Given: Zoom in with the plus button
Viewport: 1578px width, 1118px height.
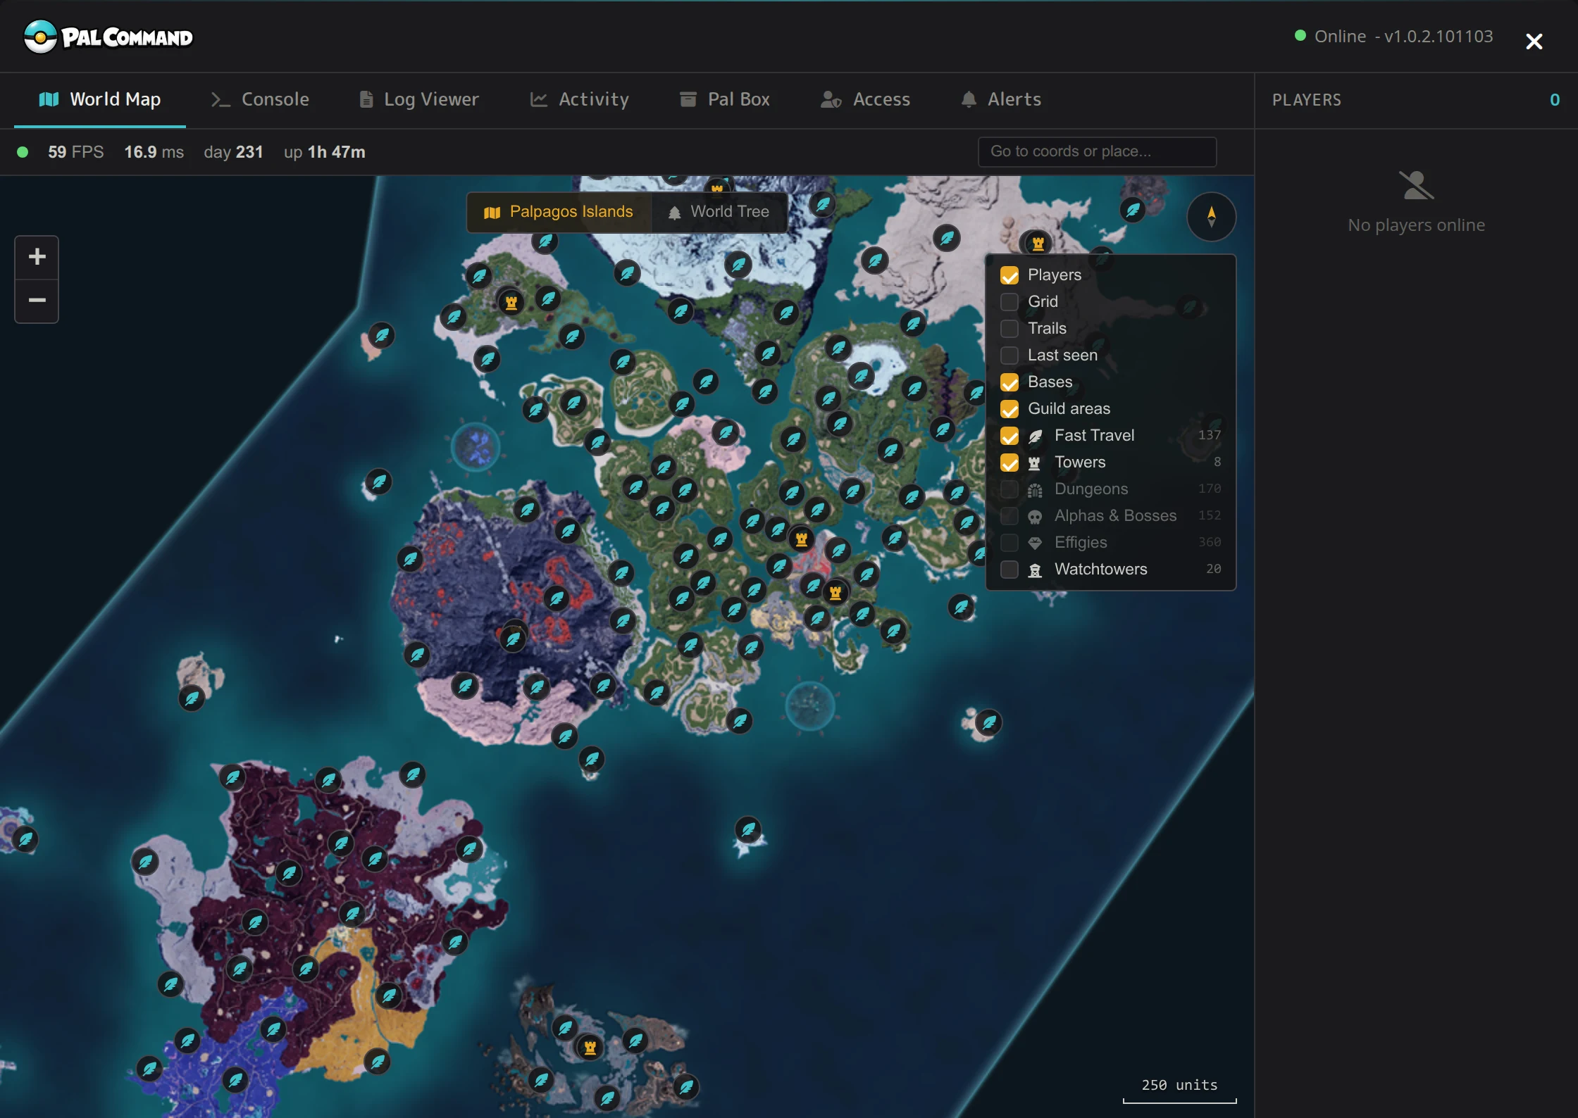Looking at the screenshot, I should pyautogui.click(x=37, y=257).
